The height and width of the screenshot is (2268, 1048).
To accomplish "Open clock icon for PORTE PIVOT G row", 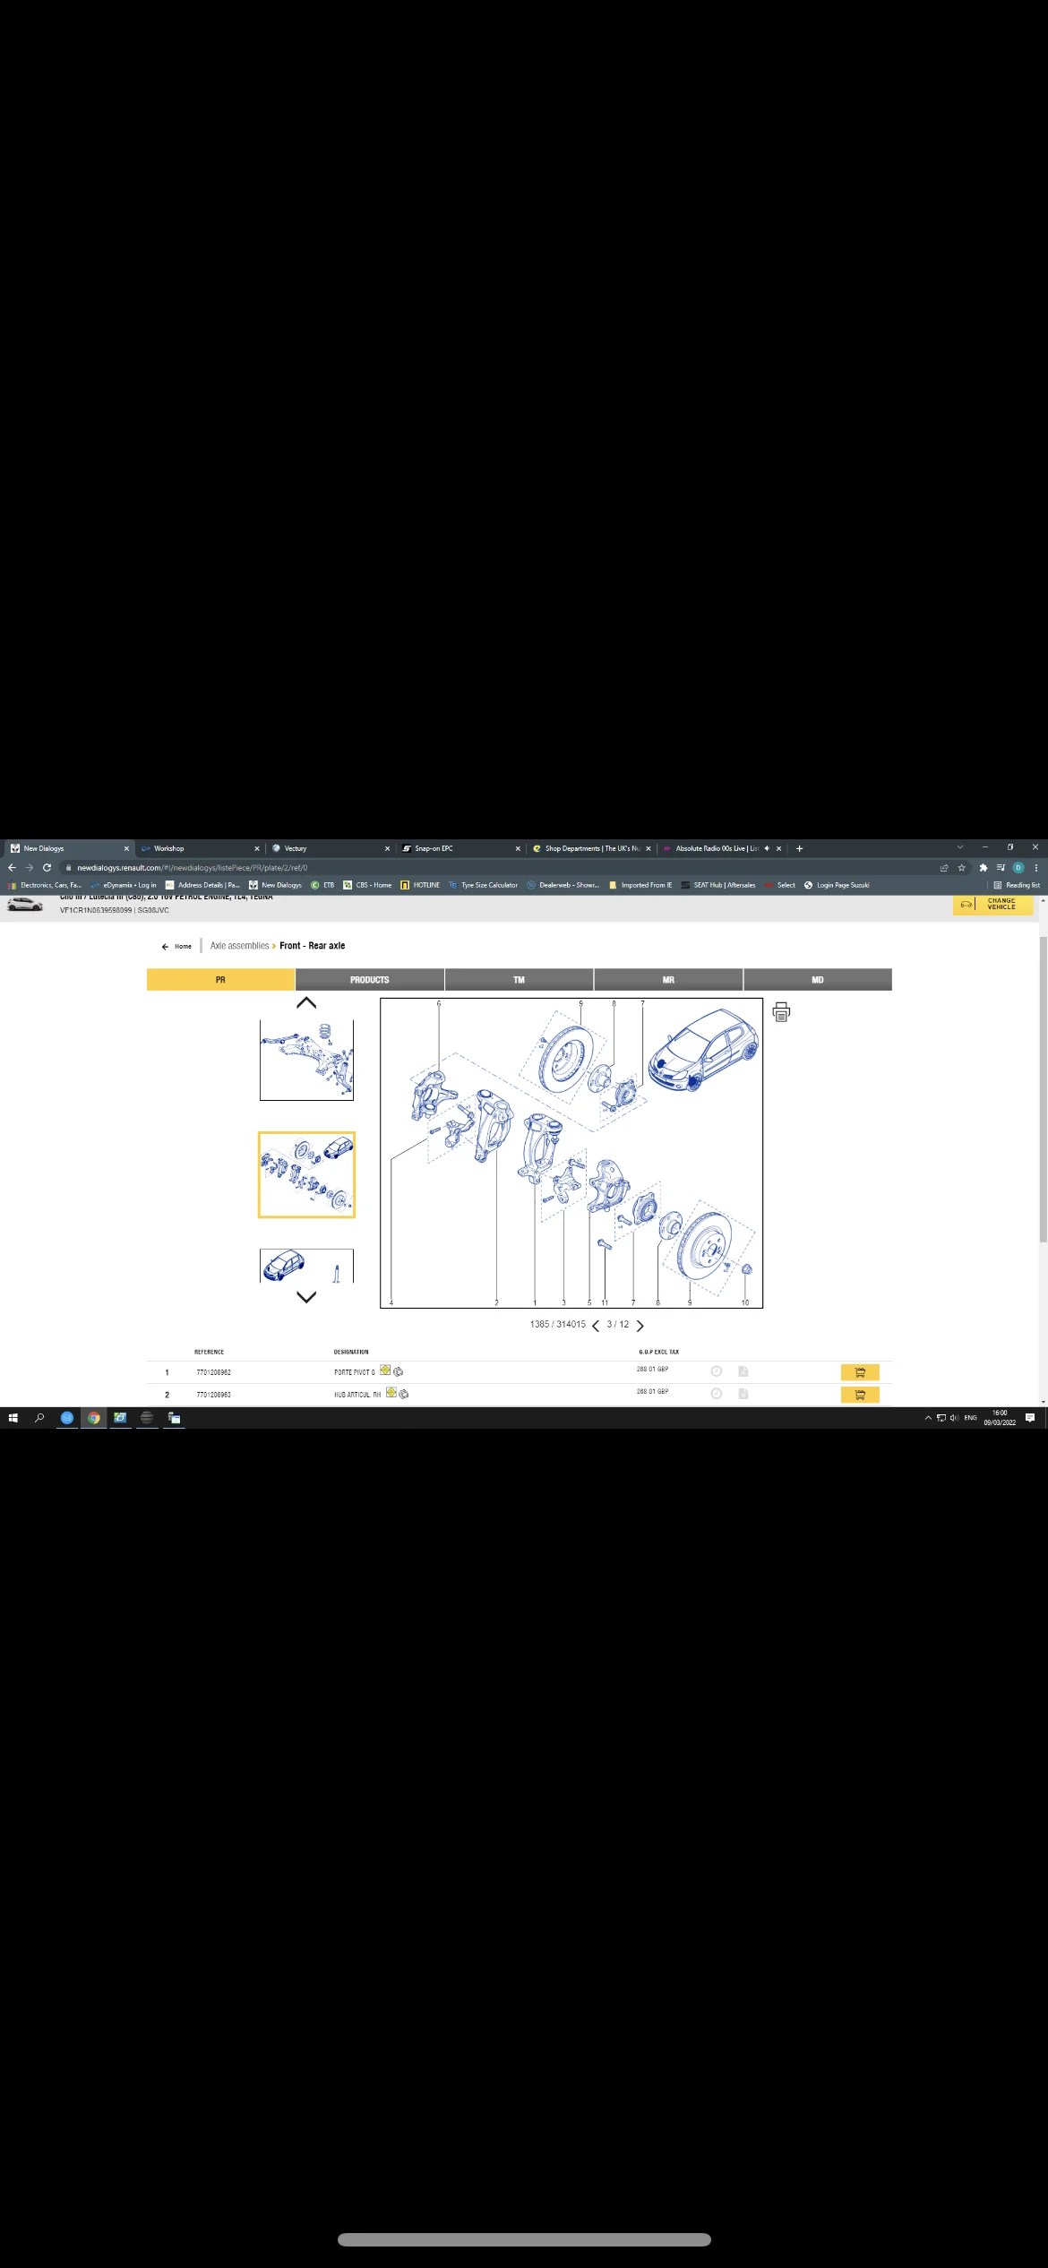I will [x=717, y=1371].
